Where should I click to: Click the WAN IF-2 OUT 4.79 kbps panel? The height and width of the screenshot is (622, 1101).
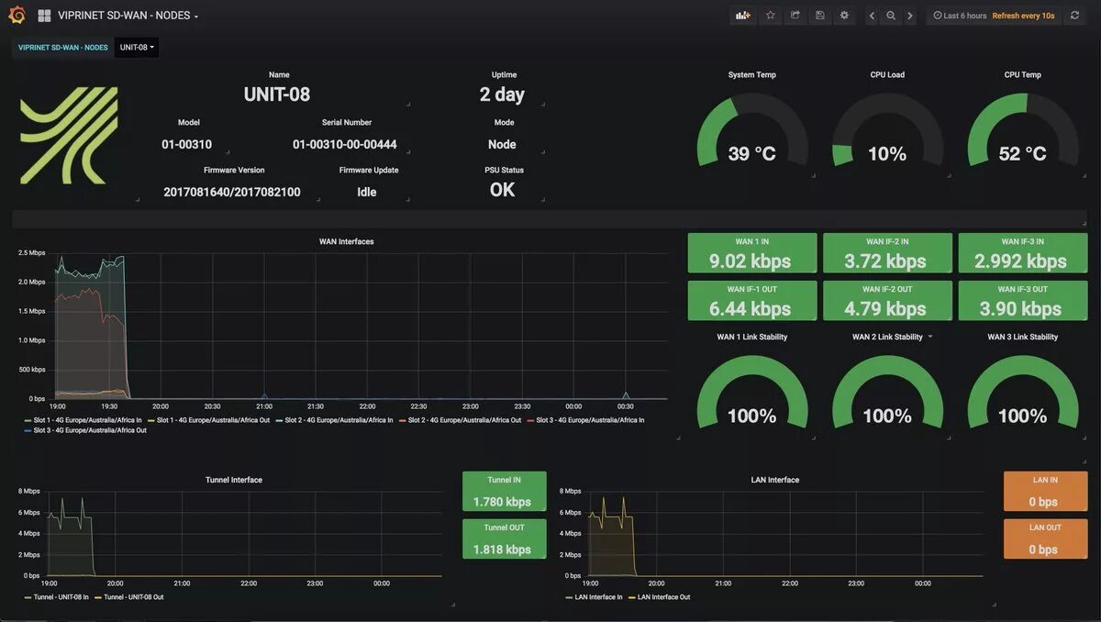pos(887,301)
